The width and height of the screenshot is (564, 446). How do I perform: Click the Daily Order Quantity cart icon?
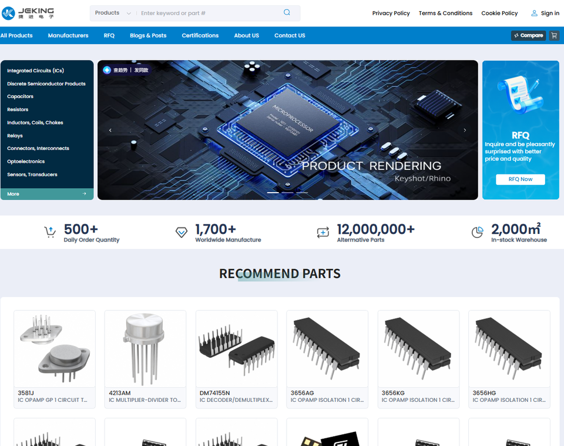[x=50, y=232]
